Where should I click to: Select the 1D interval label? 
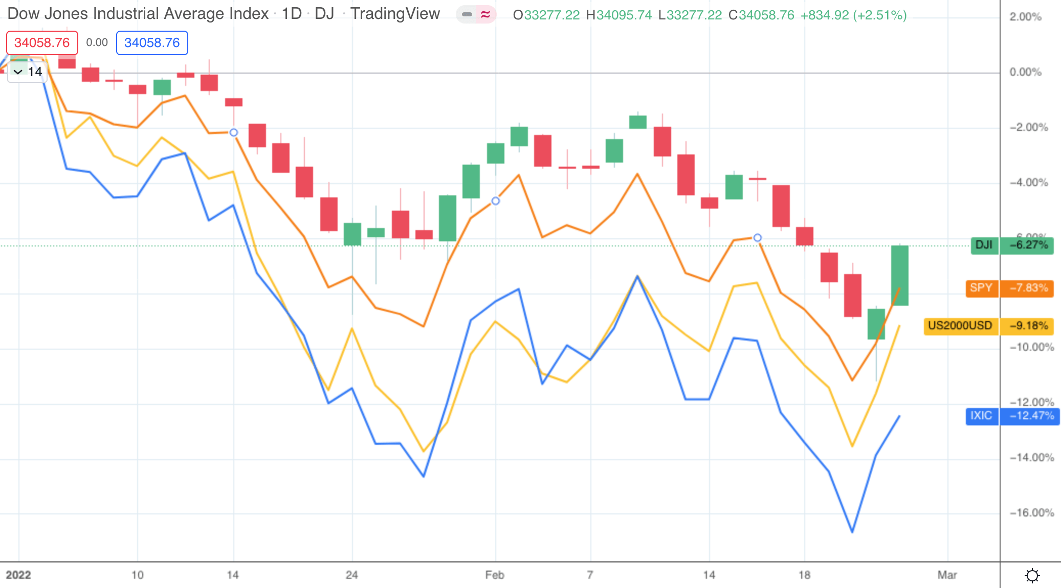292,14
